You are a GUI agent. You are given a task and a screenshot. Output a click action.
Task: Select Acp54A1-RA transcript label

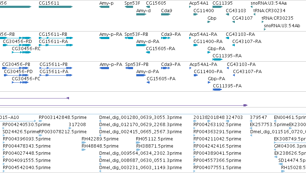click(x=203, y=34)
